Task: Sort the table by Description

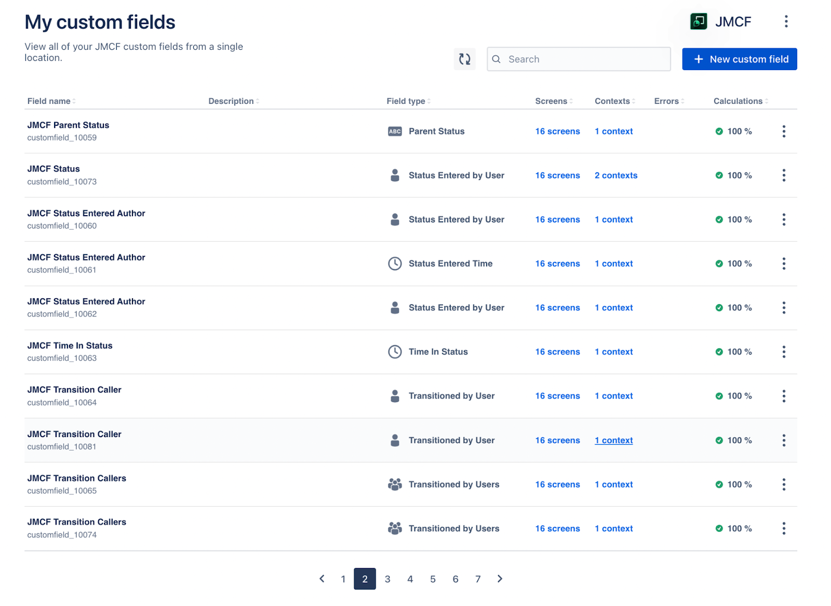Action: coord(234,101)
